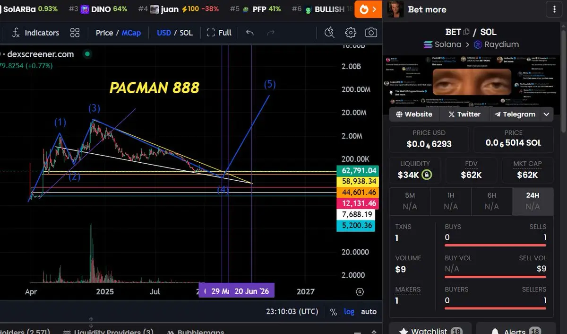The height and width of the screenshot is (334, 567).
Task: Click the PRICE SOL value box
Action: click(x=513, y=139)
